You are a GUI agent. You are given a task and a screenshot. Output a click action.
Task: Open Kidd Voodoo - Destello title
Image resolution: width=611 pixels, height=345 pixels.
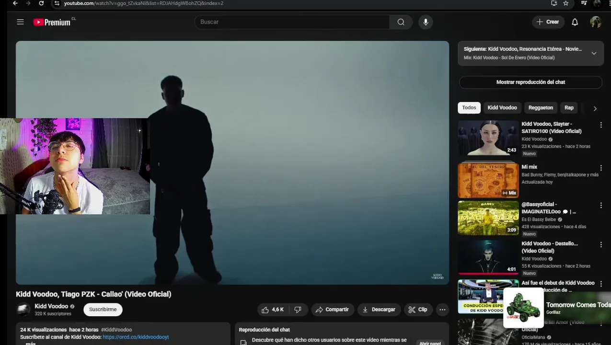(550, 247)
